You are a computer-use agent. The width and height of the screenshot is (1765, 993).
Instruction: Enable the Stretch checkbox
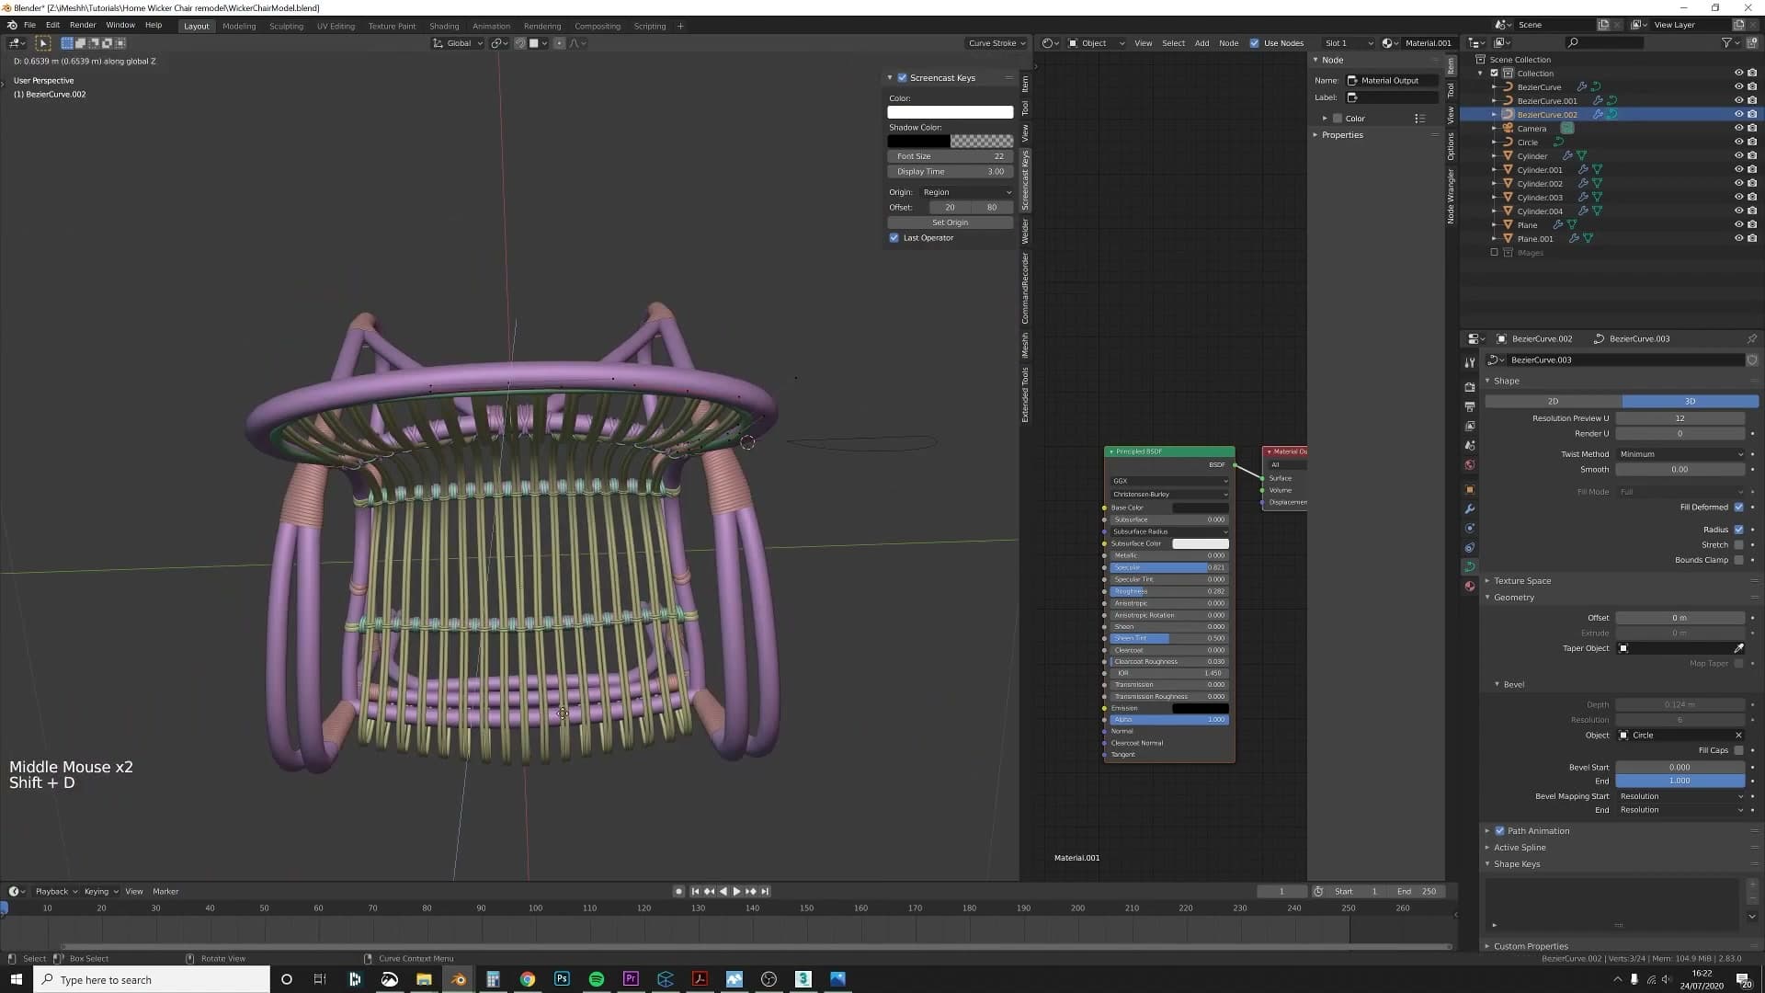pos(1738,544)
